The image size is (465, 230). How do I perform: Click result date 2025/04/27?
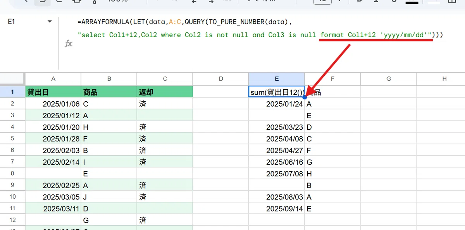(277, 150)
